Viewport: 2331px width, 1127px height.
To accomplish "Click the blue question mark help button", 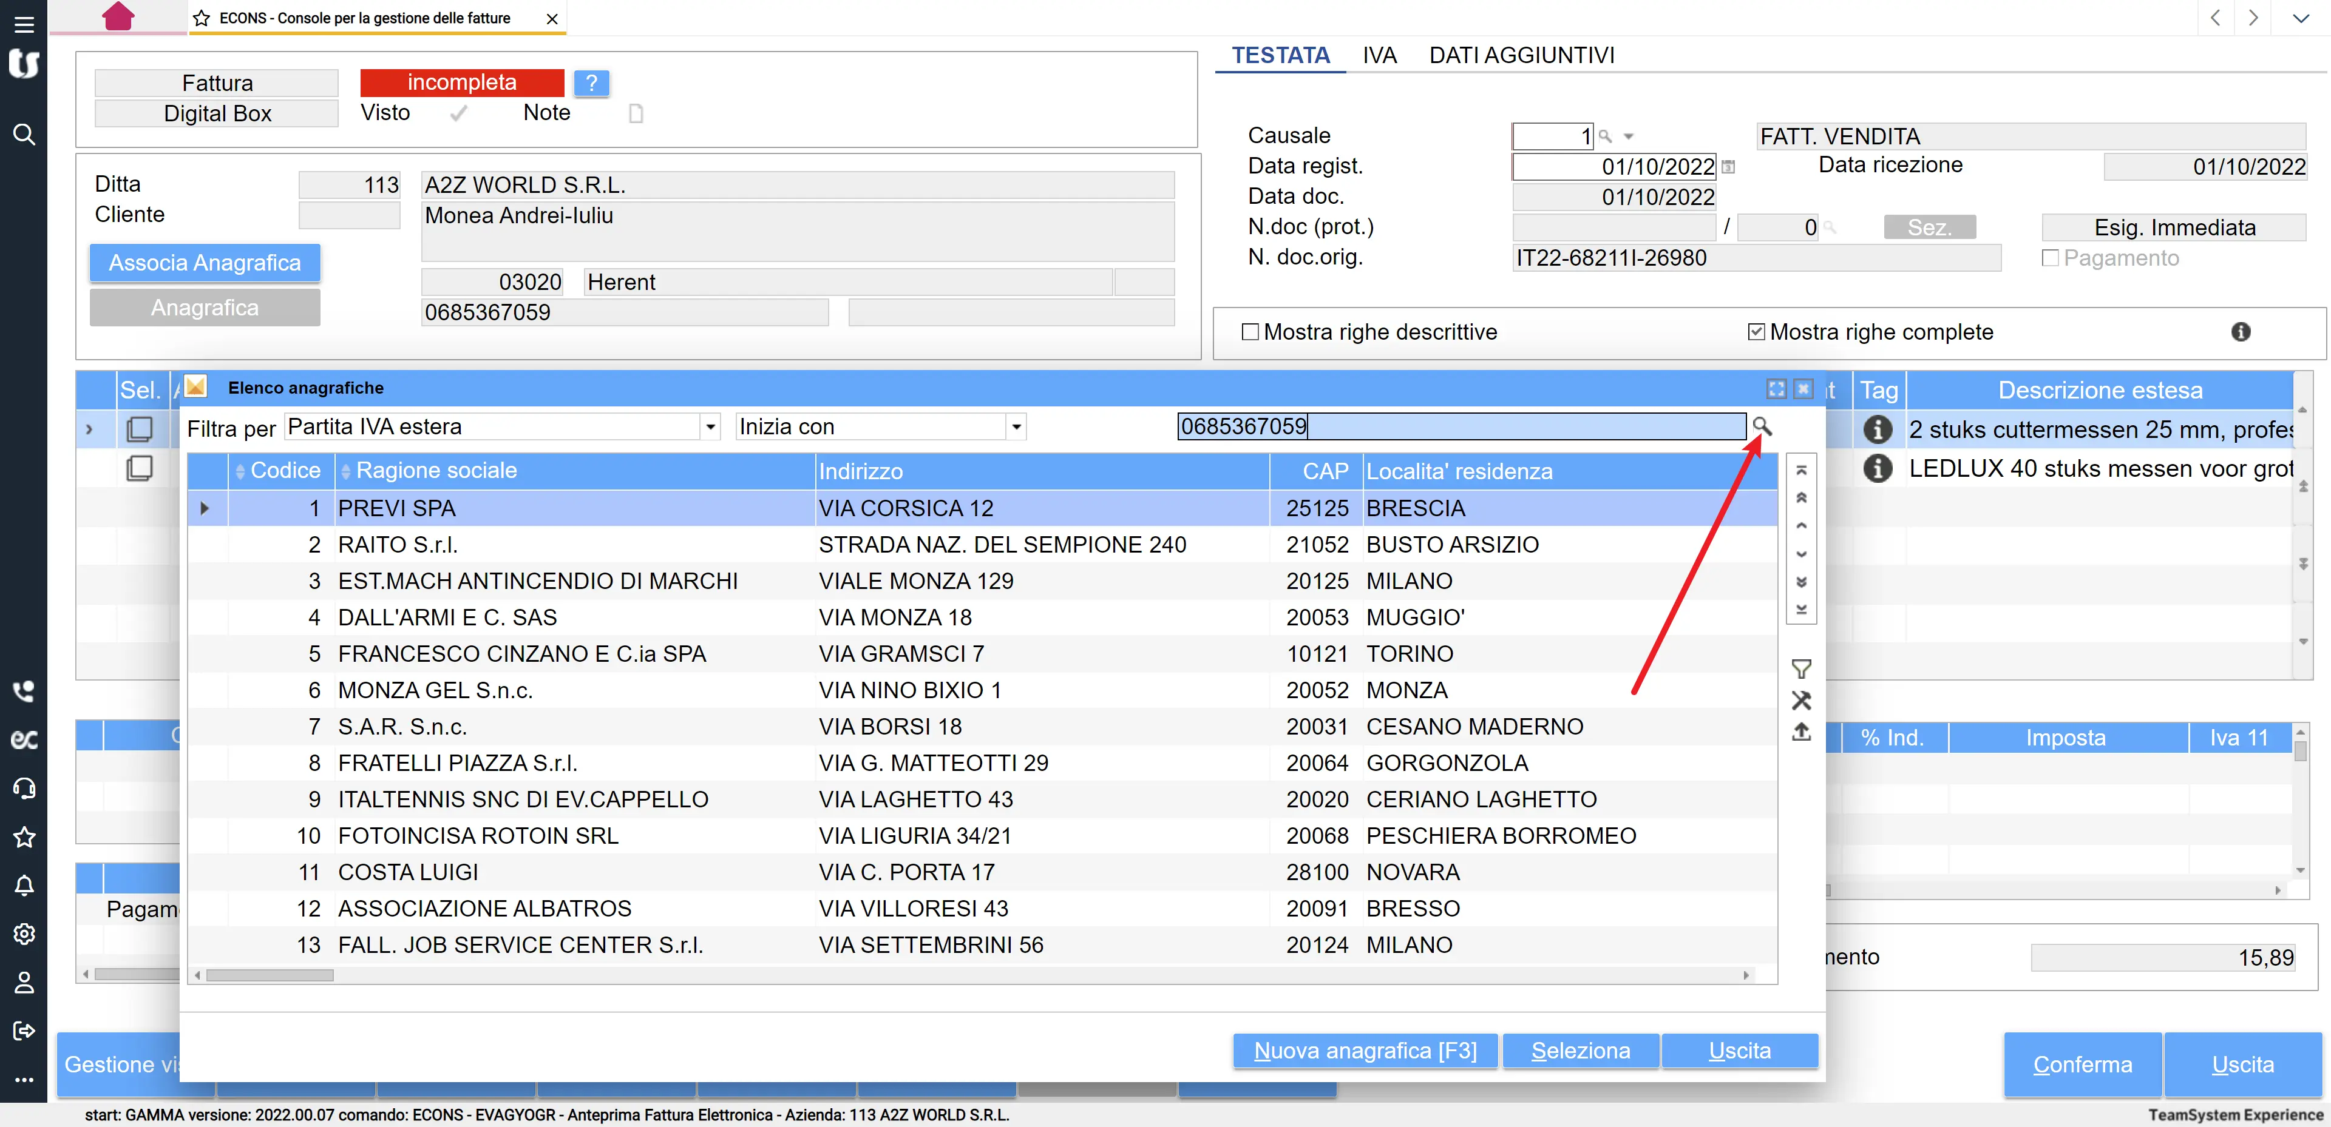I will [x=591, y=83].
